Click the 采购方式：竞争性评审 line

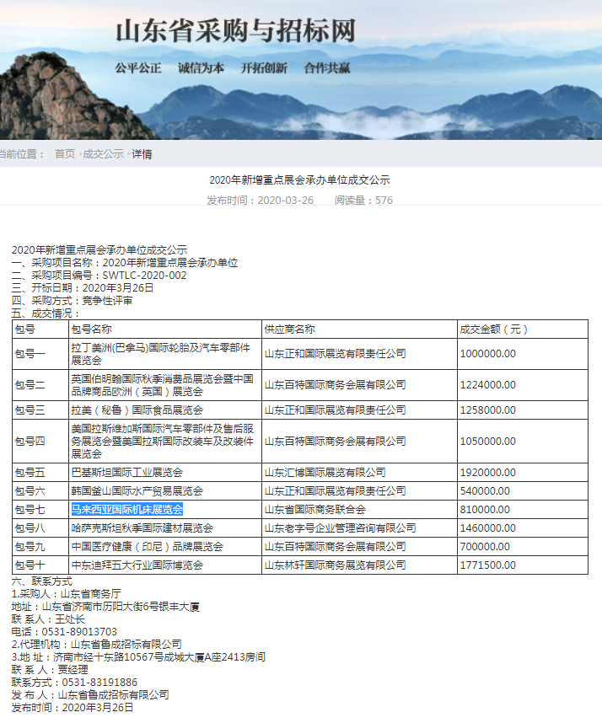tap(72, 301)
